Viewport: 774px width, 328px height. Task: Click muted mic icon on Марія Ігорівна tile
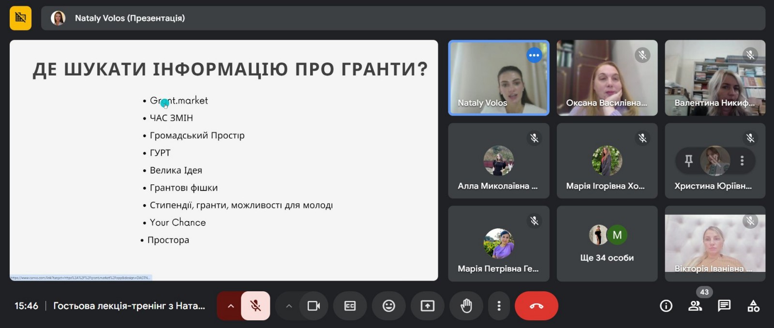point(642,138)
